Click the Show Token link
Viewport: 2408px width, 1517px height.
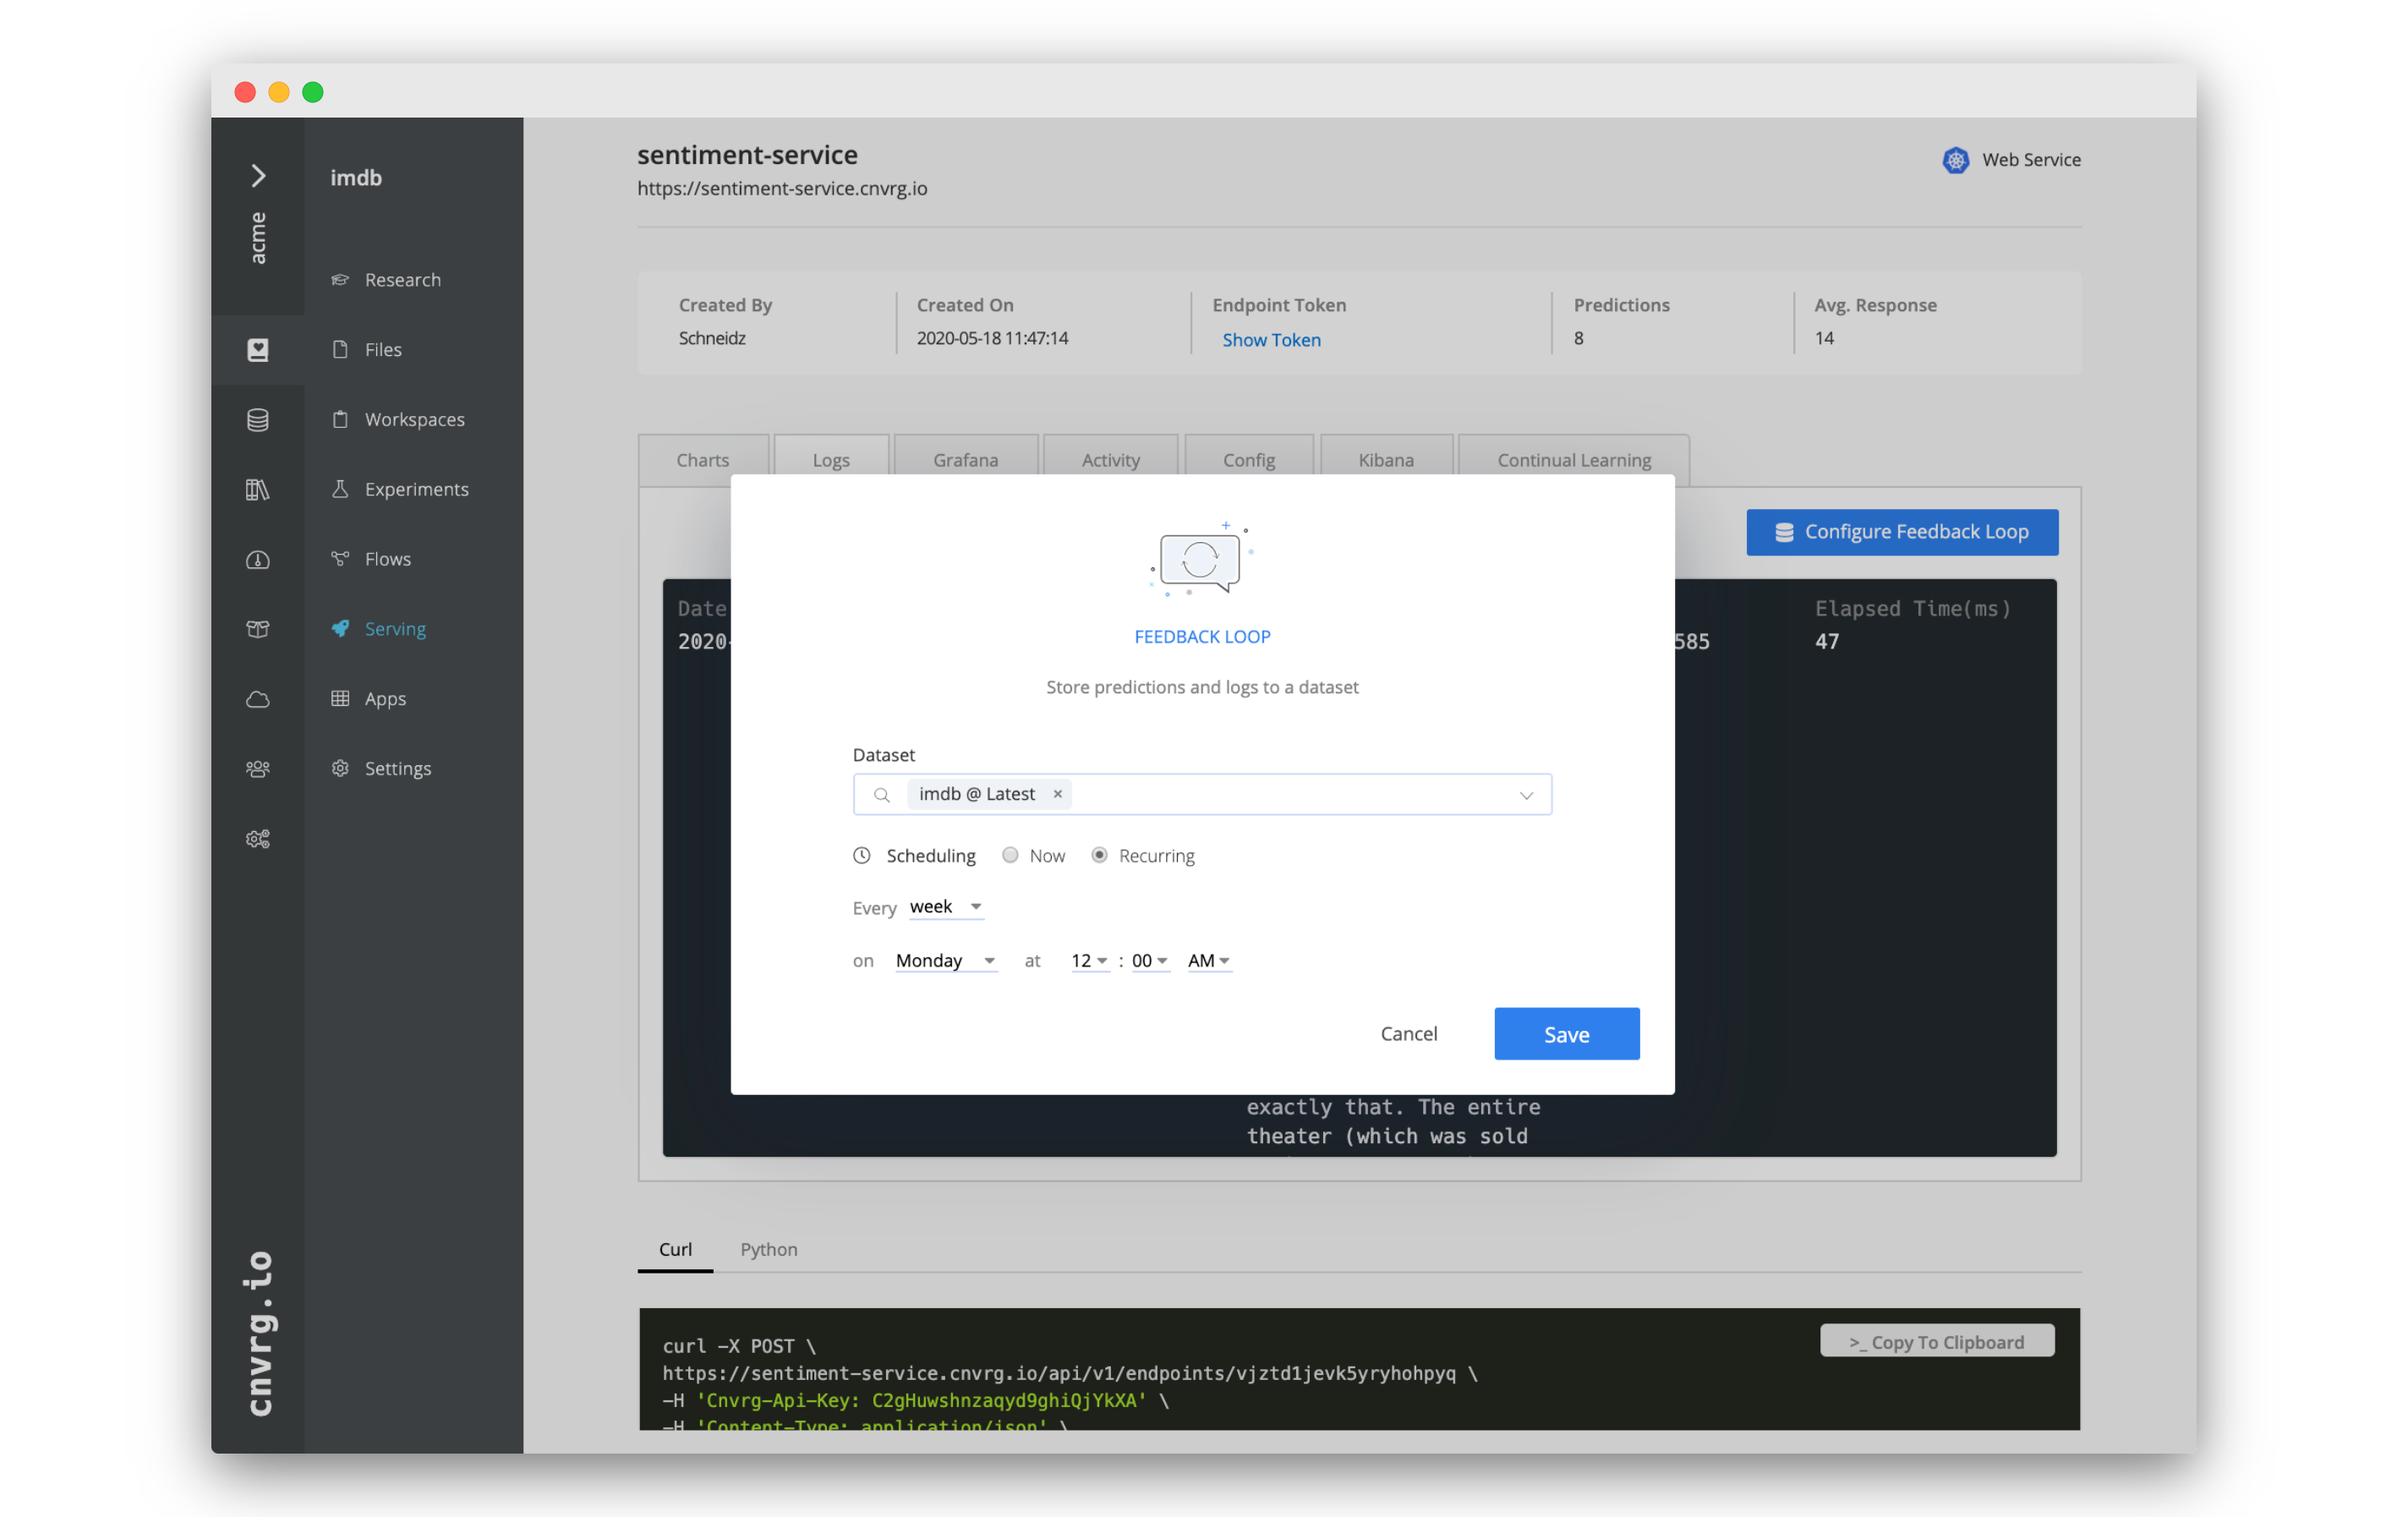coord(1272,339)
